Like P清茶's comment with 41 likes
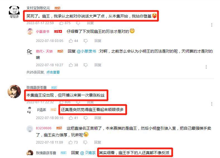 (71, 118)
